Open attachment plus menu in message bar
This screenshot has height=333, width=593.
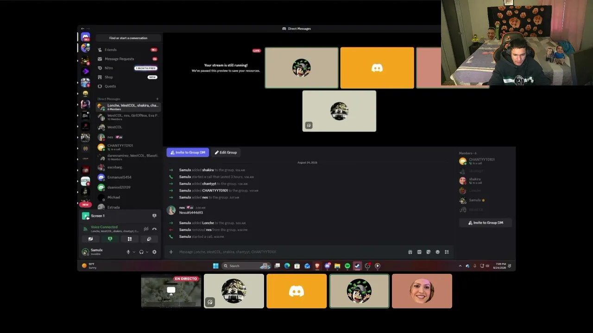point(171,252)
